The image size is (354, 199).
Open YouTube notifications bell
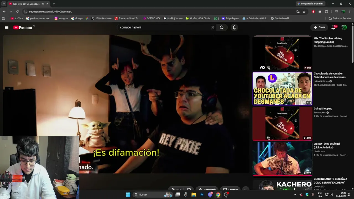333,27
